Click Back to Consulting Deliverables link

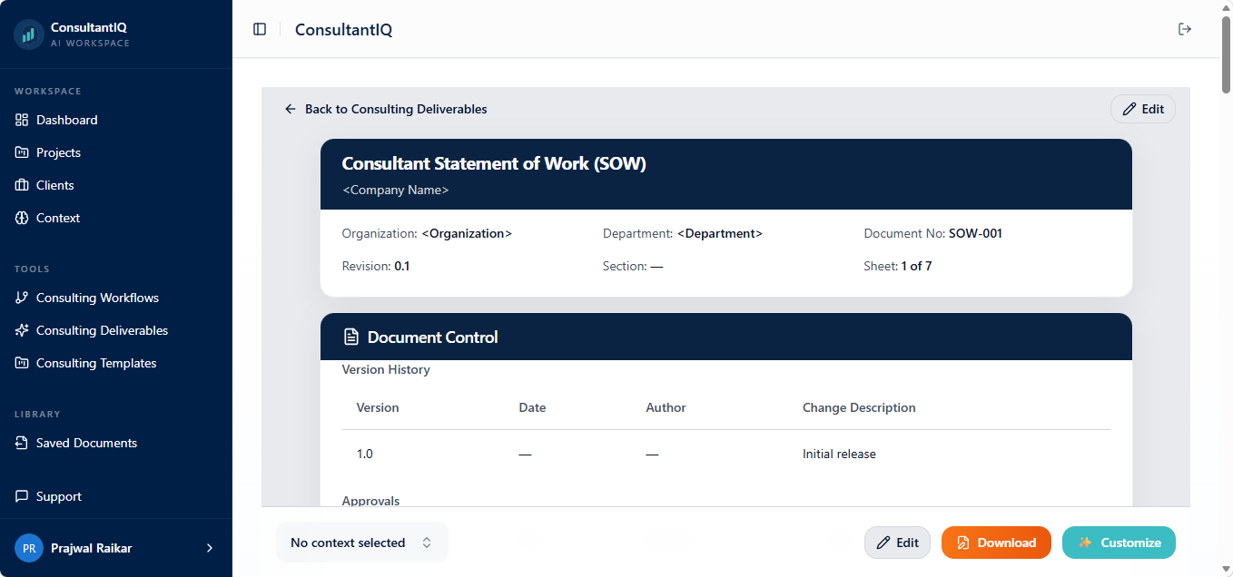(x=386, y=109)
